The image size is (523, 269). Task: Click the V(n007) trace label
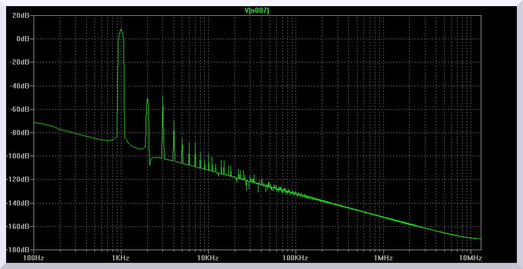click(x=257, y=10)
